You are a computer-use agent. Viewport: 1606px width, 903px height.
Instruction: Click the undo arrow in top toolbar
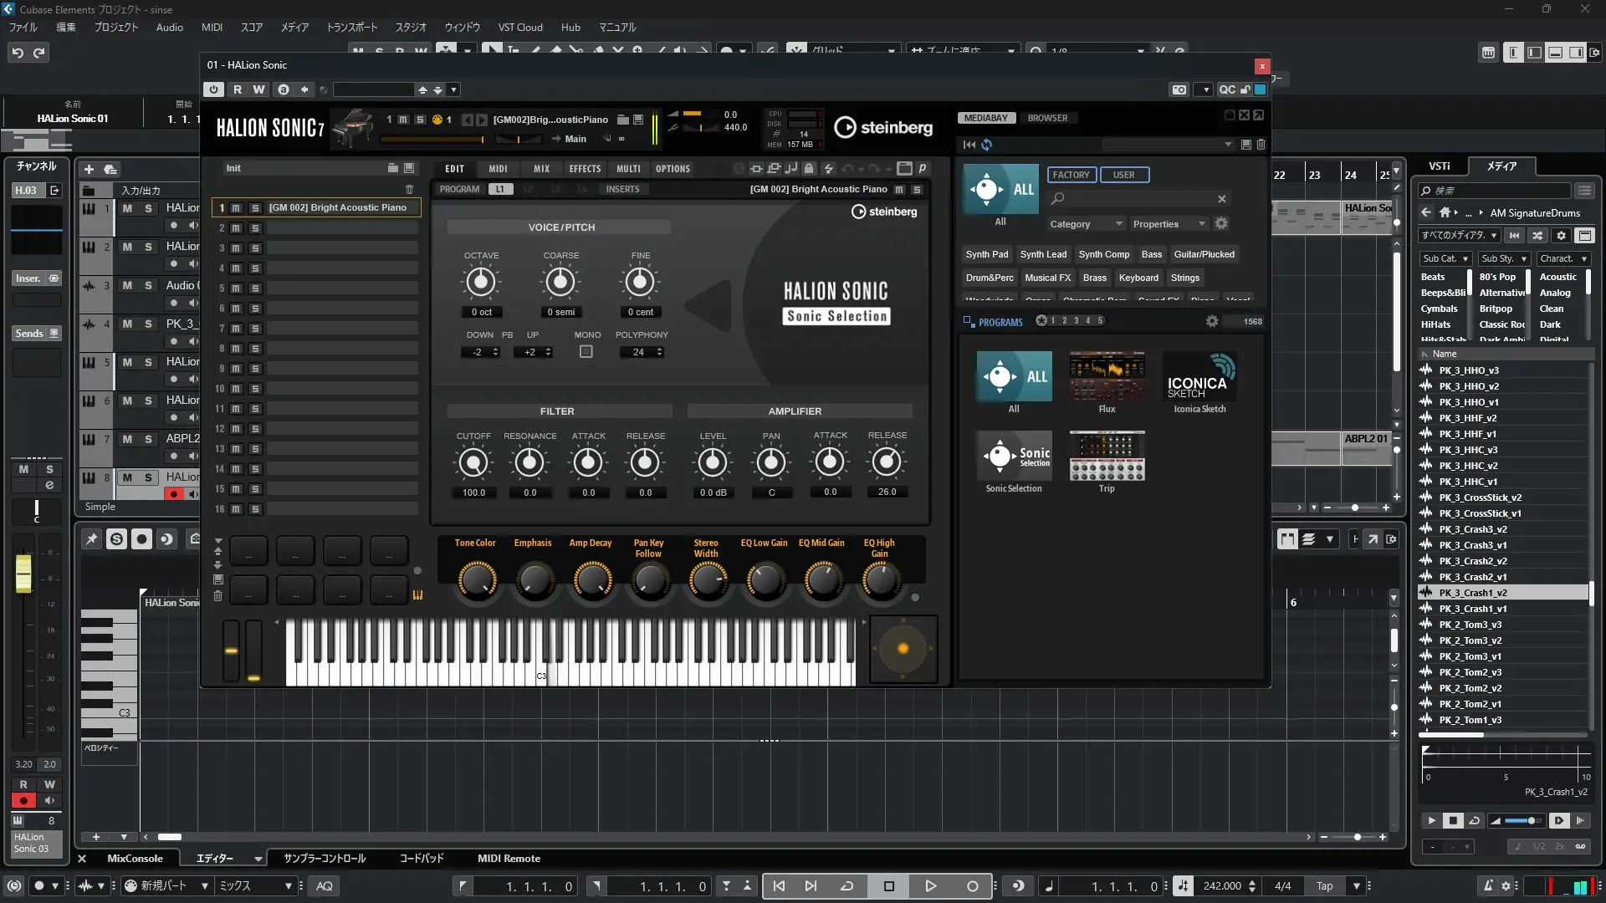(18, 53)
